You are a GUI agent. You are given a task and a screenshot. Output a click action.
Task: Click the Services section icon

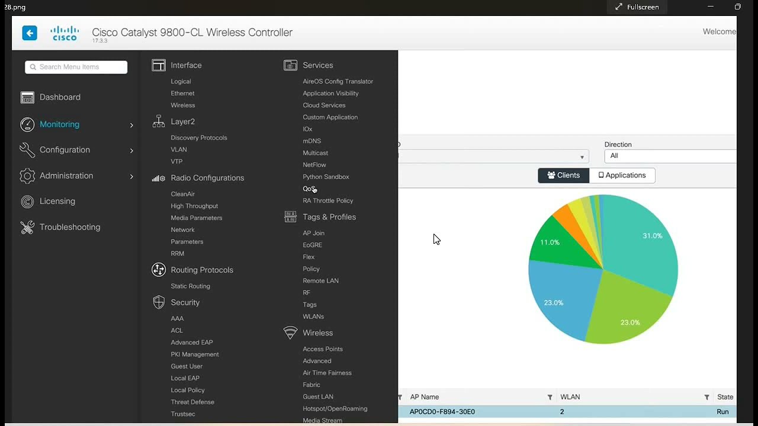(x=290, y=65)
